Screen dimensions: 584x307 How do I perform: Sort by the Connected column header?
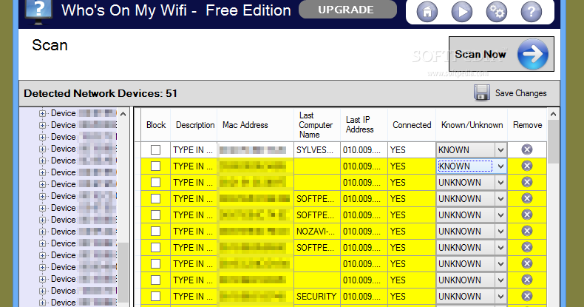(x=412, y=125)
